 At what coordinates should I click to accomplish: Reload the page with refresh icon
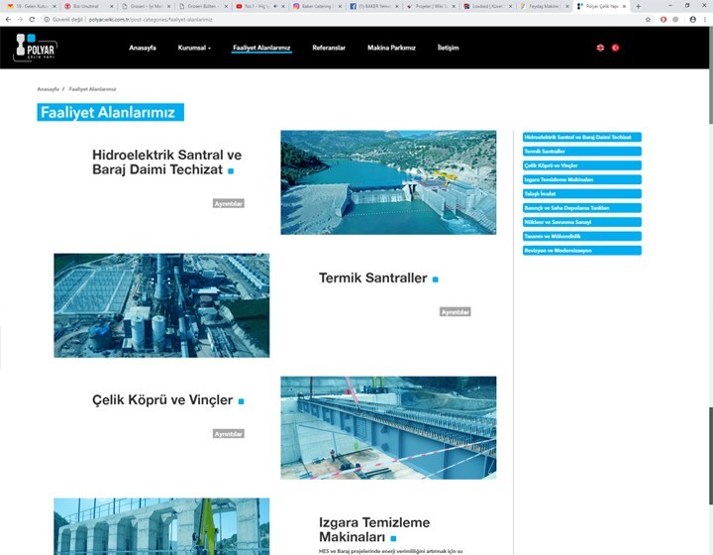coord(32,20)
